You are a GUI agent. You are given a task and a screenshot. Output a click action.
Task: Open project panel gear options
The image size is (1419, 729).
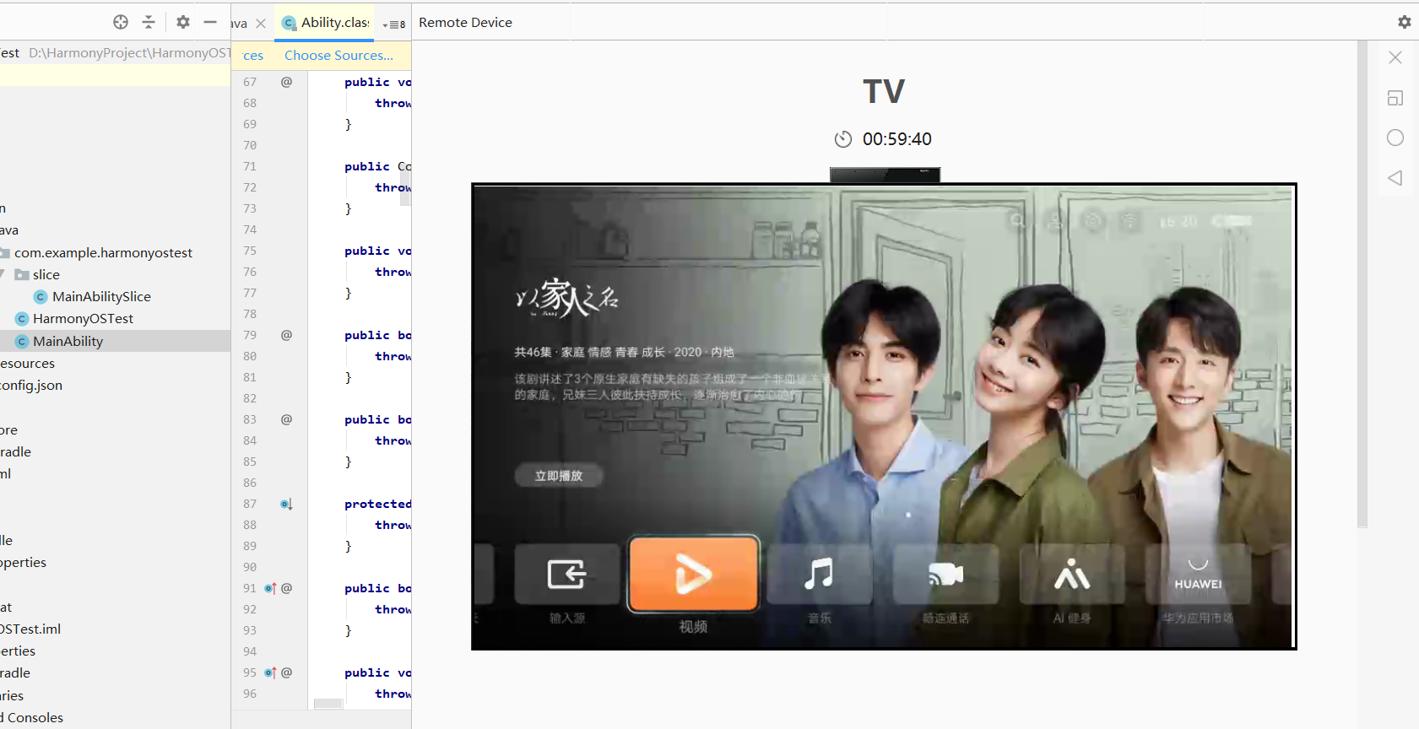pyautogui.click(x=183, y=23)
